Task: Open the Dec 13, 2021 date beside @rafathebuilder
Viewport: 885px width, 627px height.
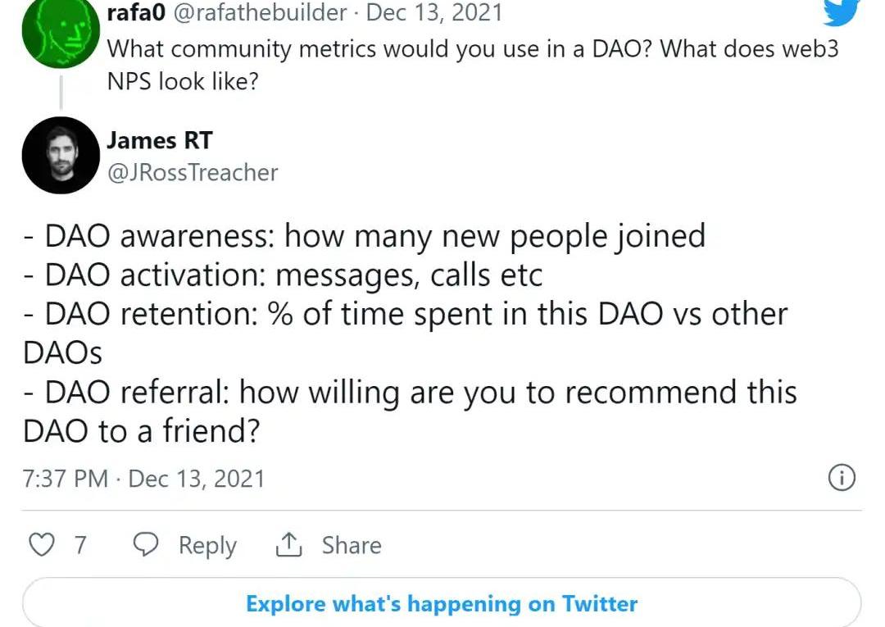Action: coord(434,12)
